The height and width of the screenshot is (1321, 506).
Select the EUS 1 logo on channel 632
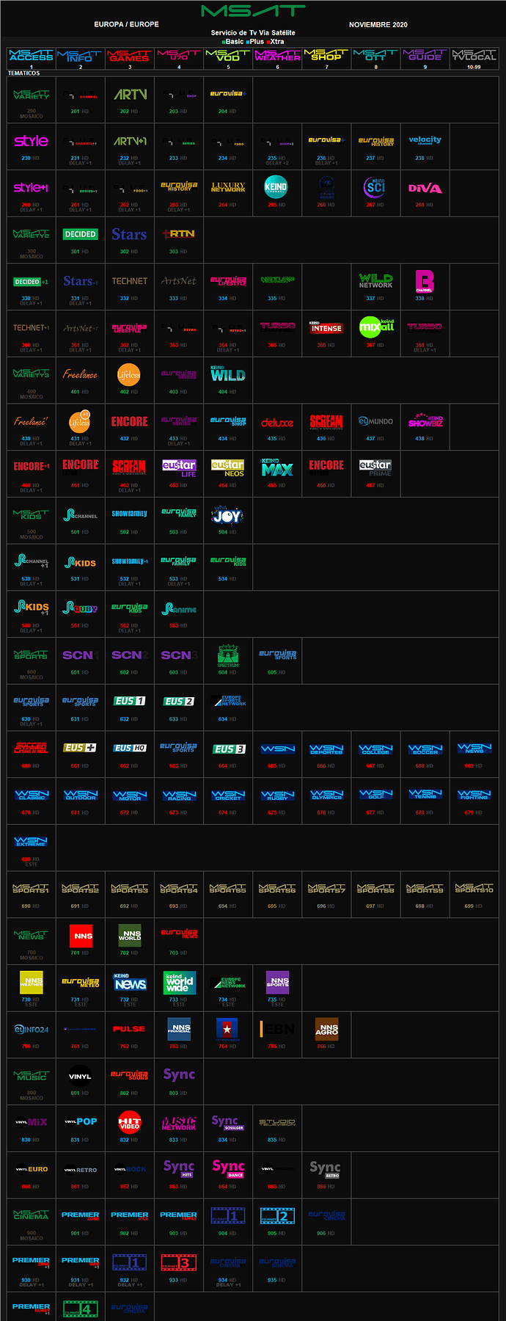pos(130,701)
